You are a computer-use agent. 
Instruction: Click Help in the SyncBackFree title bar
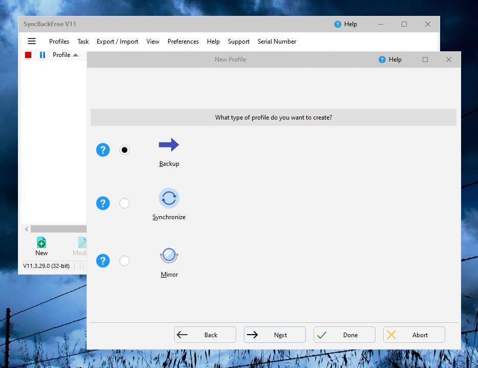(345, 24)
